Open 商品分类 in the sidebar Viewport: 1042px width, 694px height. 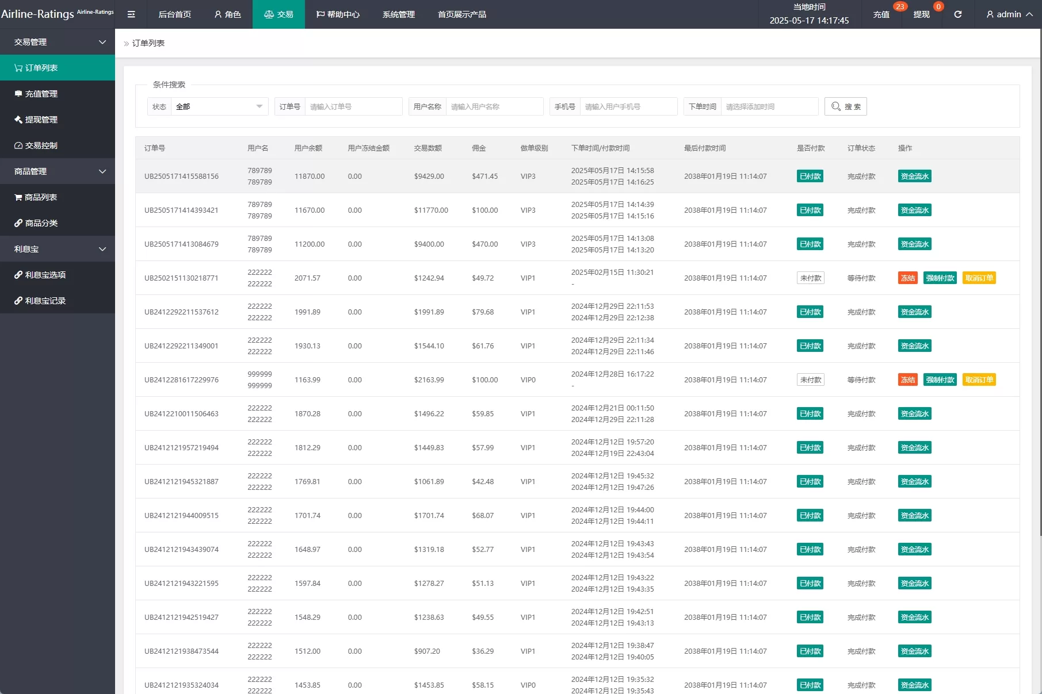[41, 223]
